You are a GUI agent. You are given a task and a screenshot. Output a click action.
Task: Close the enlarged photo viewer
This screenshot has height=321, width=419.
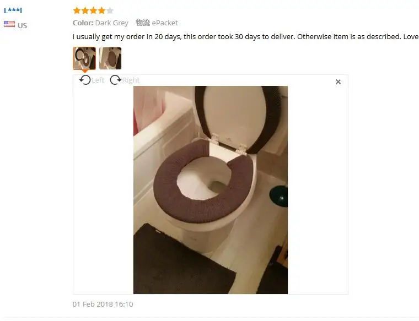pos(338,81)
